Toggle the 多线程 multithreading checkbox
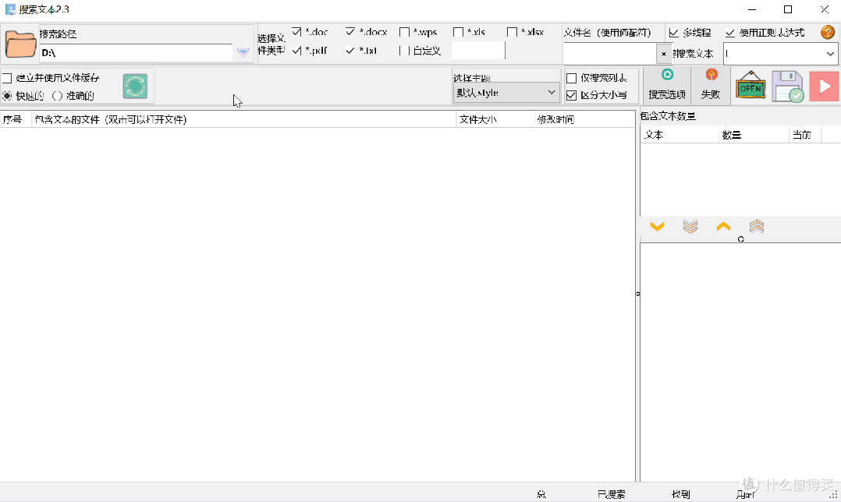 [674, 34]
